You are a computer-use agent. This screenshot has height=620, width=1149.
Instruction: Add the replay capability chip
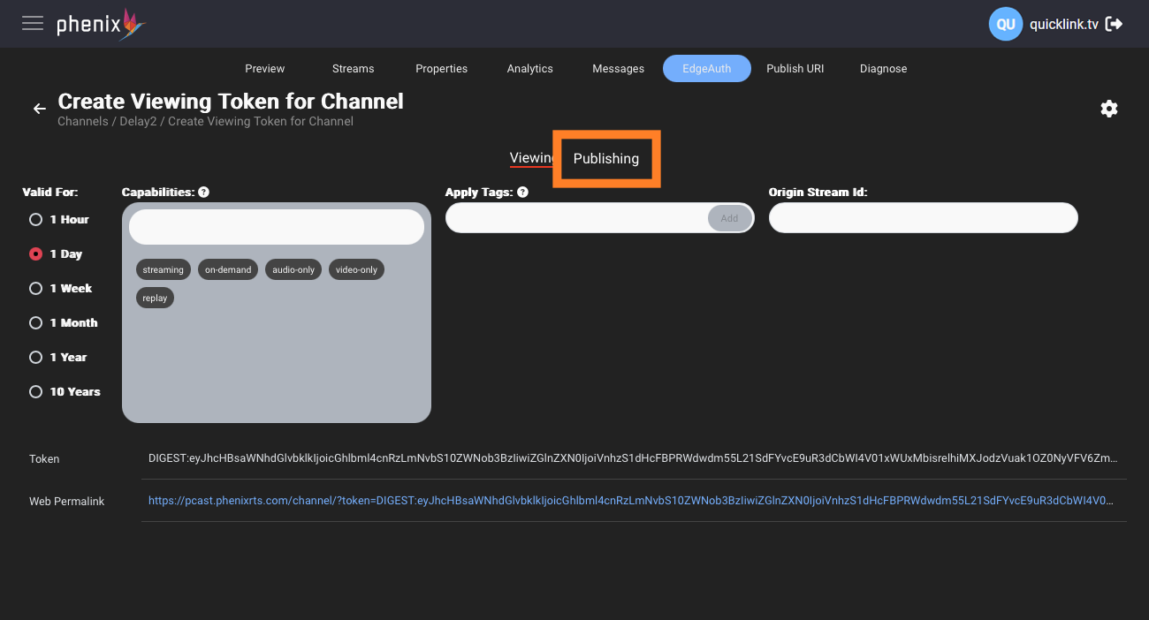(155, 299)
